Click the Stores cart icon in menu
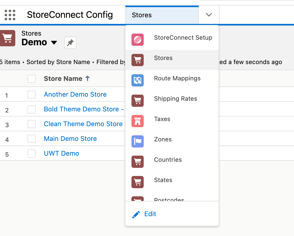Viewport: 294px width, 236px height. [138, 60]
